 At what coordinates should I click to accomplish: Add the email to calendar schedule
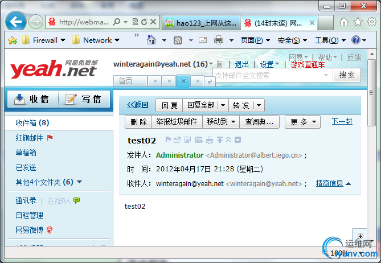click(199, 140)
